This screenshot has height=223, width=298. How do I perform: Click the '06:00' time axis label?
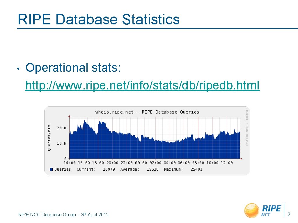(184, 163)
